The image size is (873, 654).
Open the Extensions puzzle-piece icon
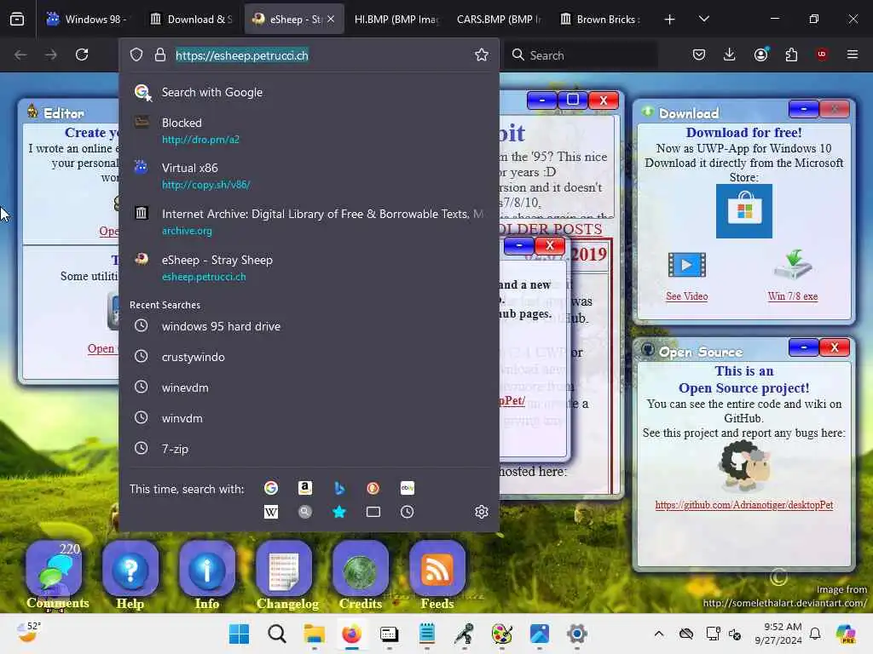click(x=791, y=54)
